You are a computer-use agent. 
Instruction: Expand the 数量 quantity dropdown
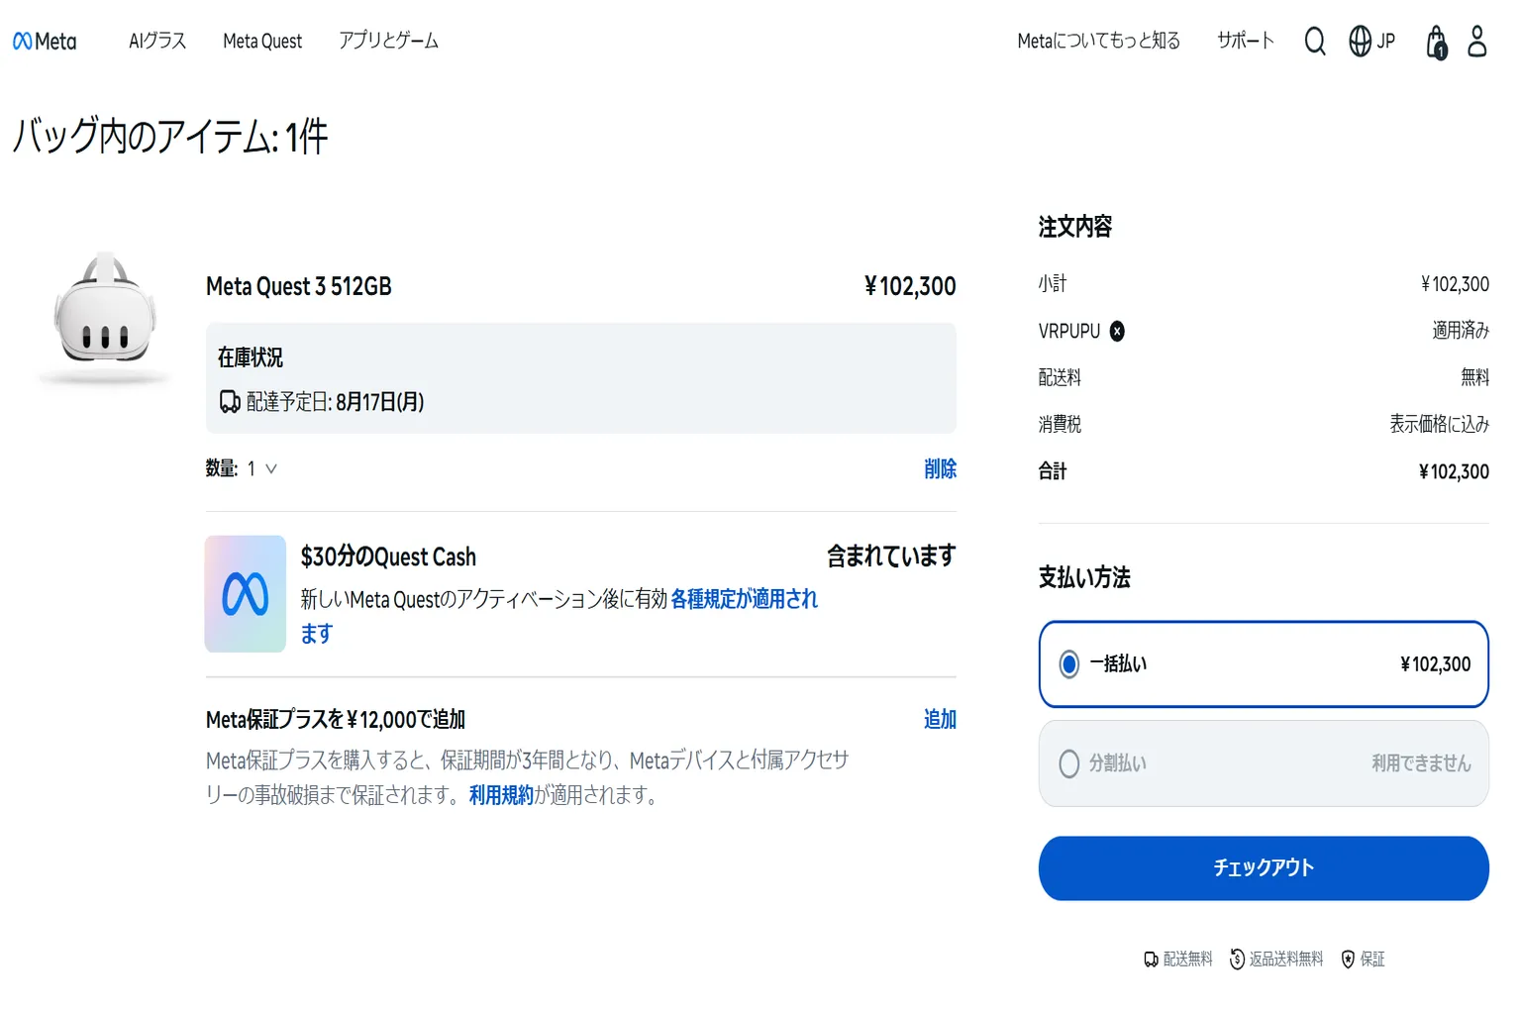click(261, 468)
